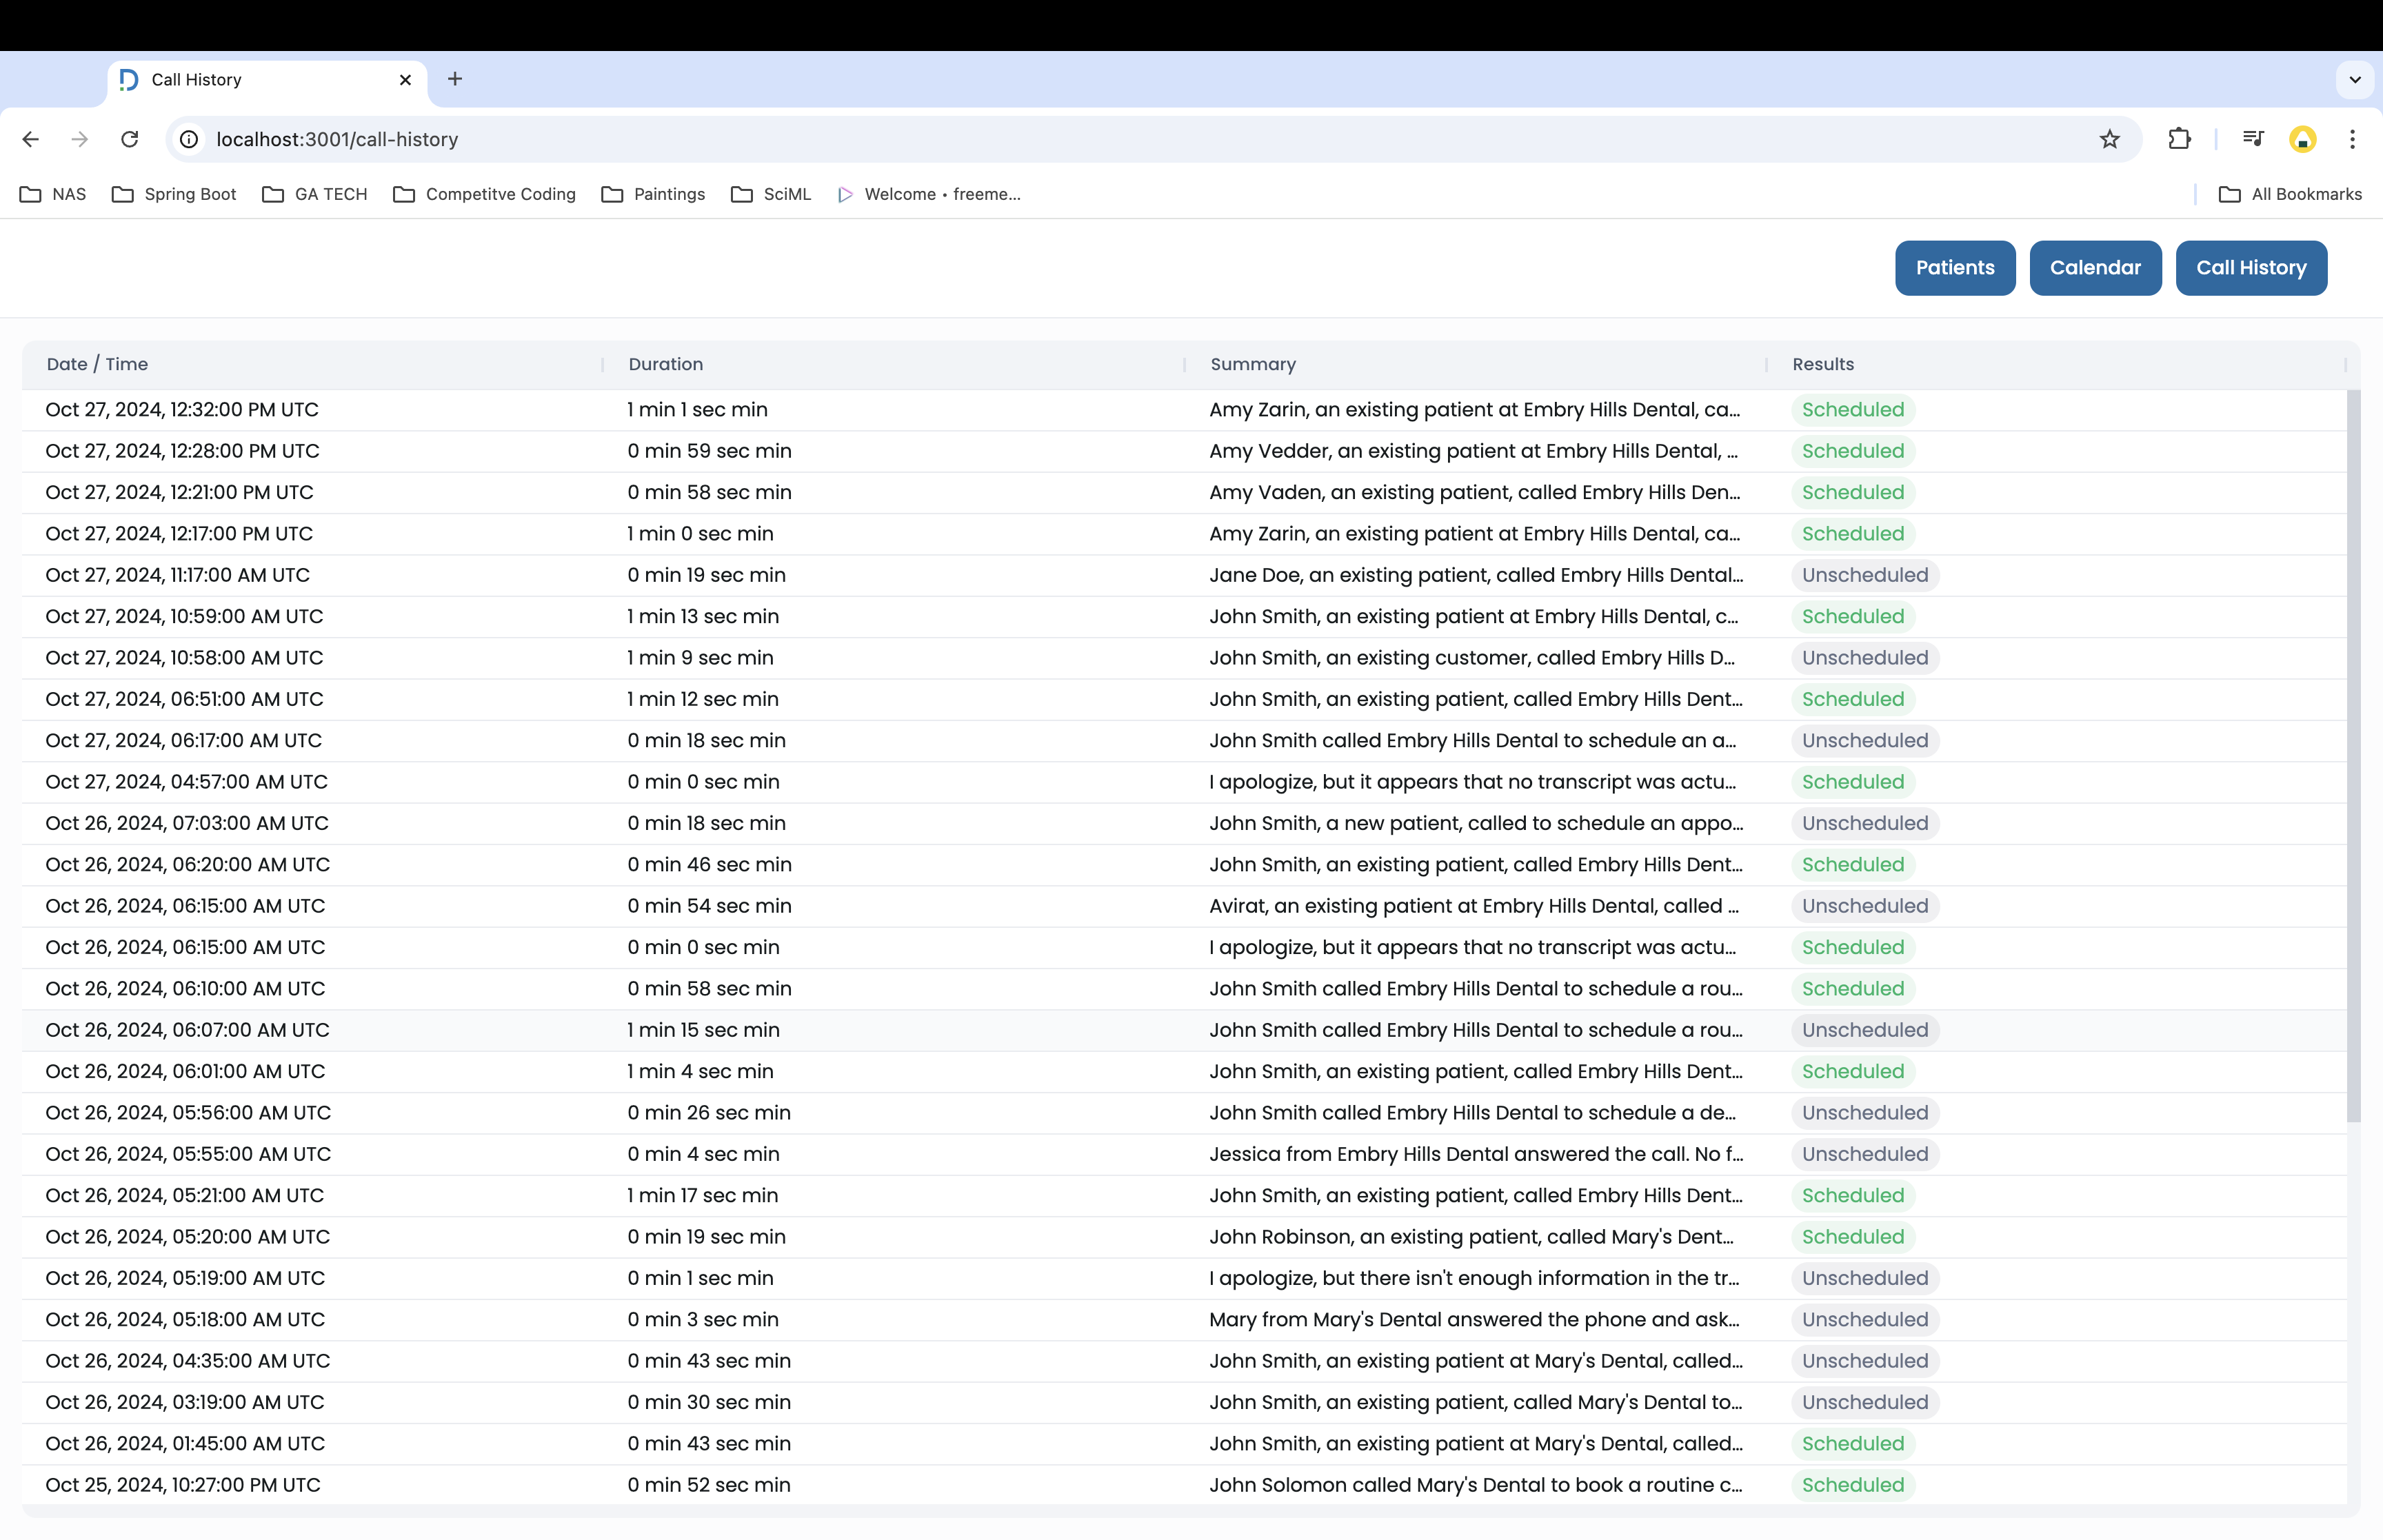Screen dimensions: 2383x1540
Task: Open Chrome three-dot menu
Action: click(2352, 139)
